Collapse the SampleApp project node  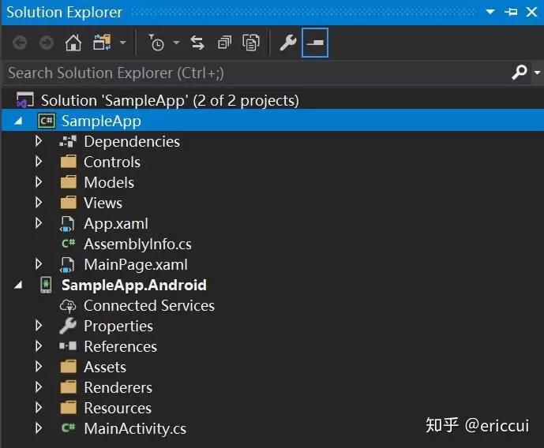[18, 121]
